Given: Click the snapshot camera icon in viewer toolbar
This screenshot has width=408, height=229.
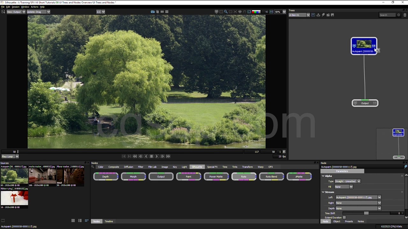Looking at the screenshot, I should tap(153, 12).
